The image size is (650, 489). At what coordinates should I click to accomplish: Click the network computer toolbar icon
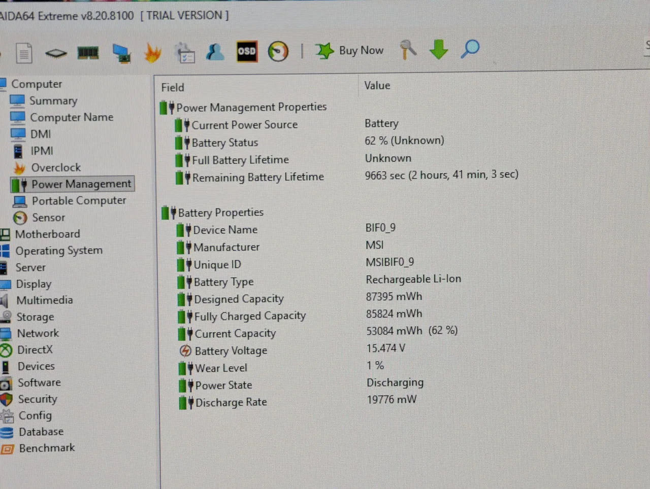(x=121, y=53)
